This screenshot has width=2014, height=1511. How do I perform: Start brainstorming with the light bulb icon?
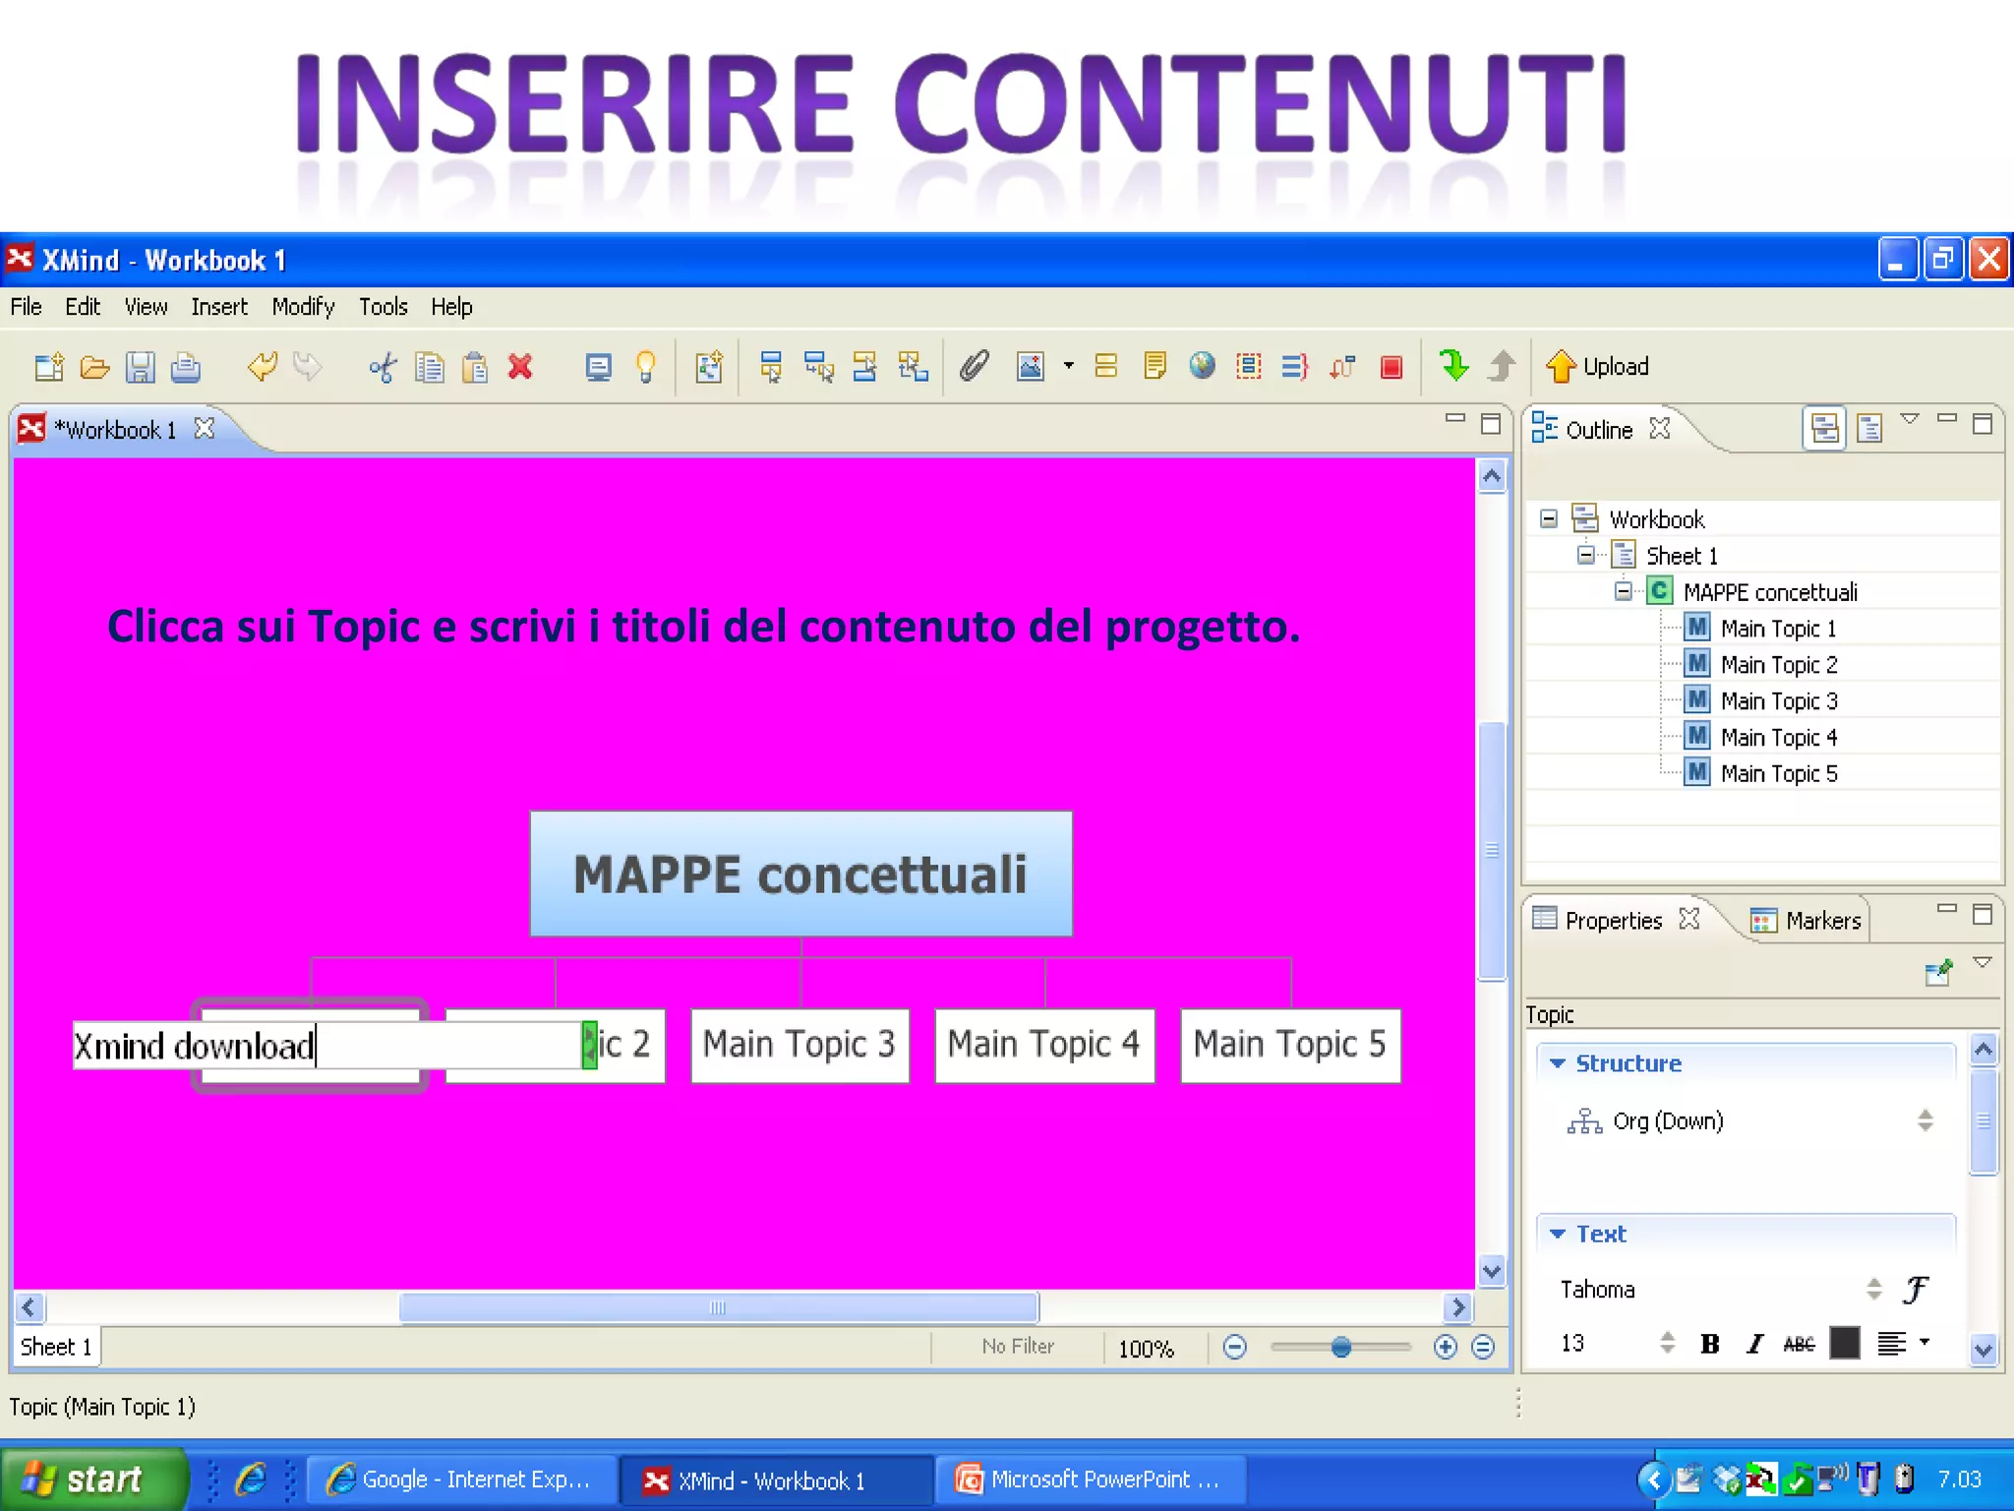click(x=645, y=368)
